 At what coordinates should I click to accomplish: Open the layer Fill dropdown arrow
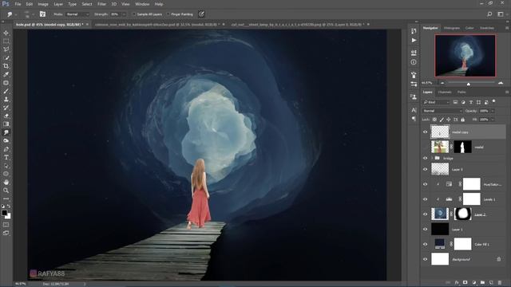tap(493, 120)
